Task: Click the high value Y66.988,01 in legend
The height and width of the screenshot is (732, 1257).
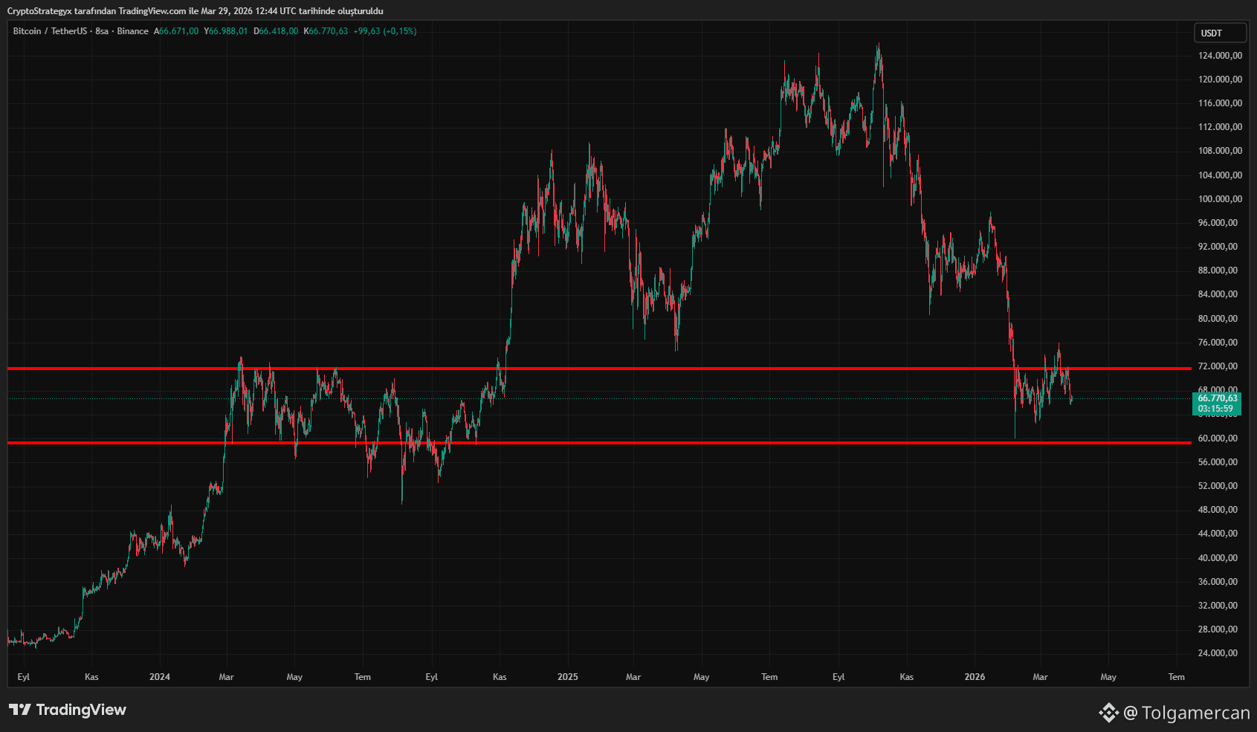Action: (x=226, y=31)
